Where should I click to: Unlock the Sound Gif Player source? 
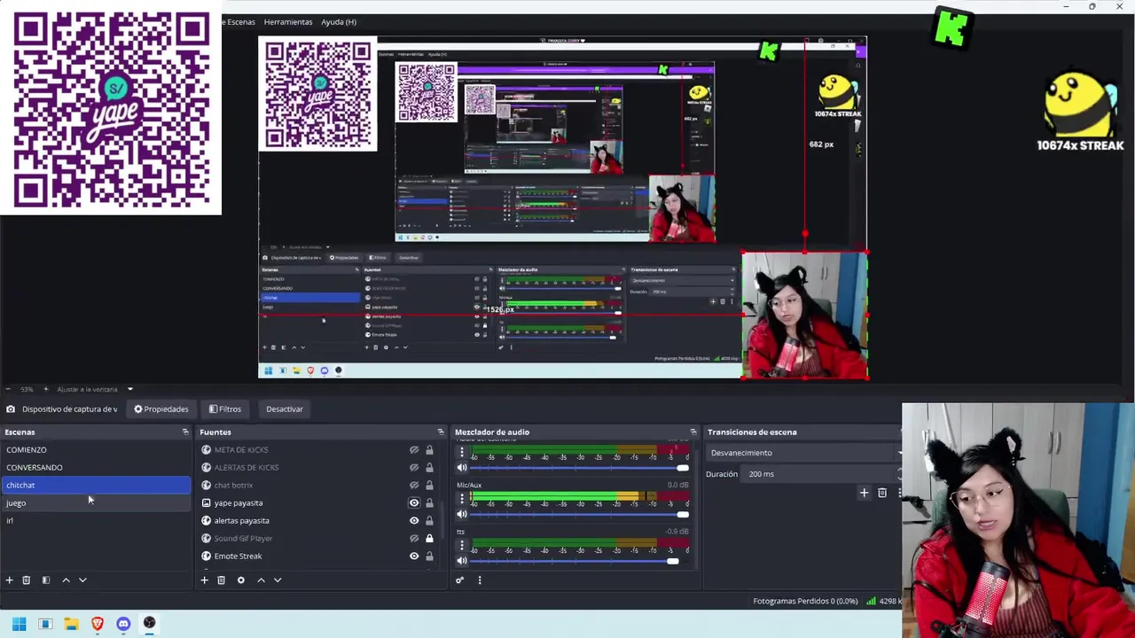429,539
